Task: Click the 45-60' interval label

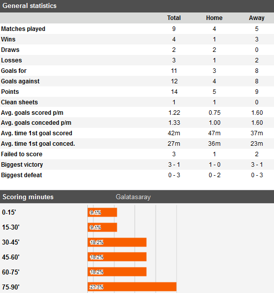Action: tap(10, 257)
